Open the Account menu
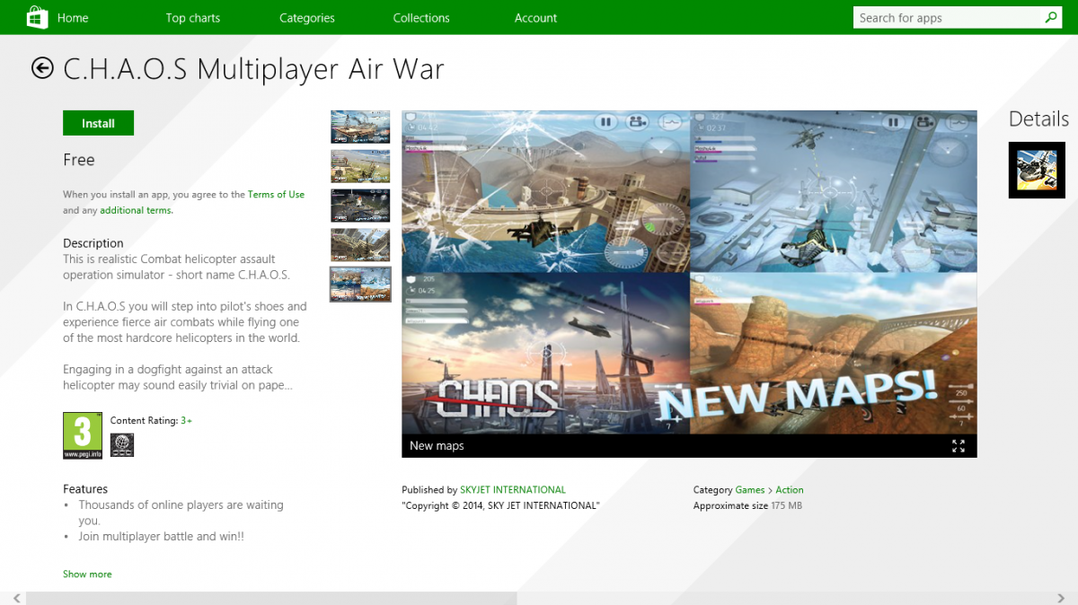This screenshot has width=1078, height=605. (x=536, y=18)
